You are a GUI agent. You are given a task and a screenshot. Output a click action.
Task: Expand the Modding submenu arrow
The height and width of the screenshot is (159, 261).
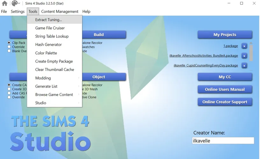[79, 78]
